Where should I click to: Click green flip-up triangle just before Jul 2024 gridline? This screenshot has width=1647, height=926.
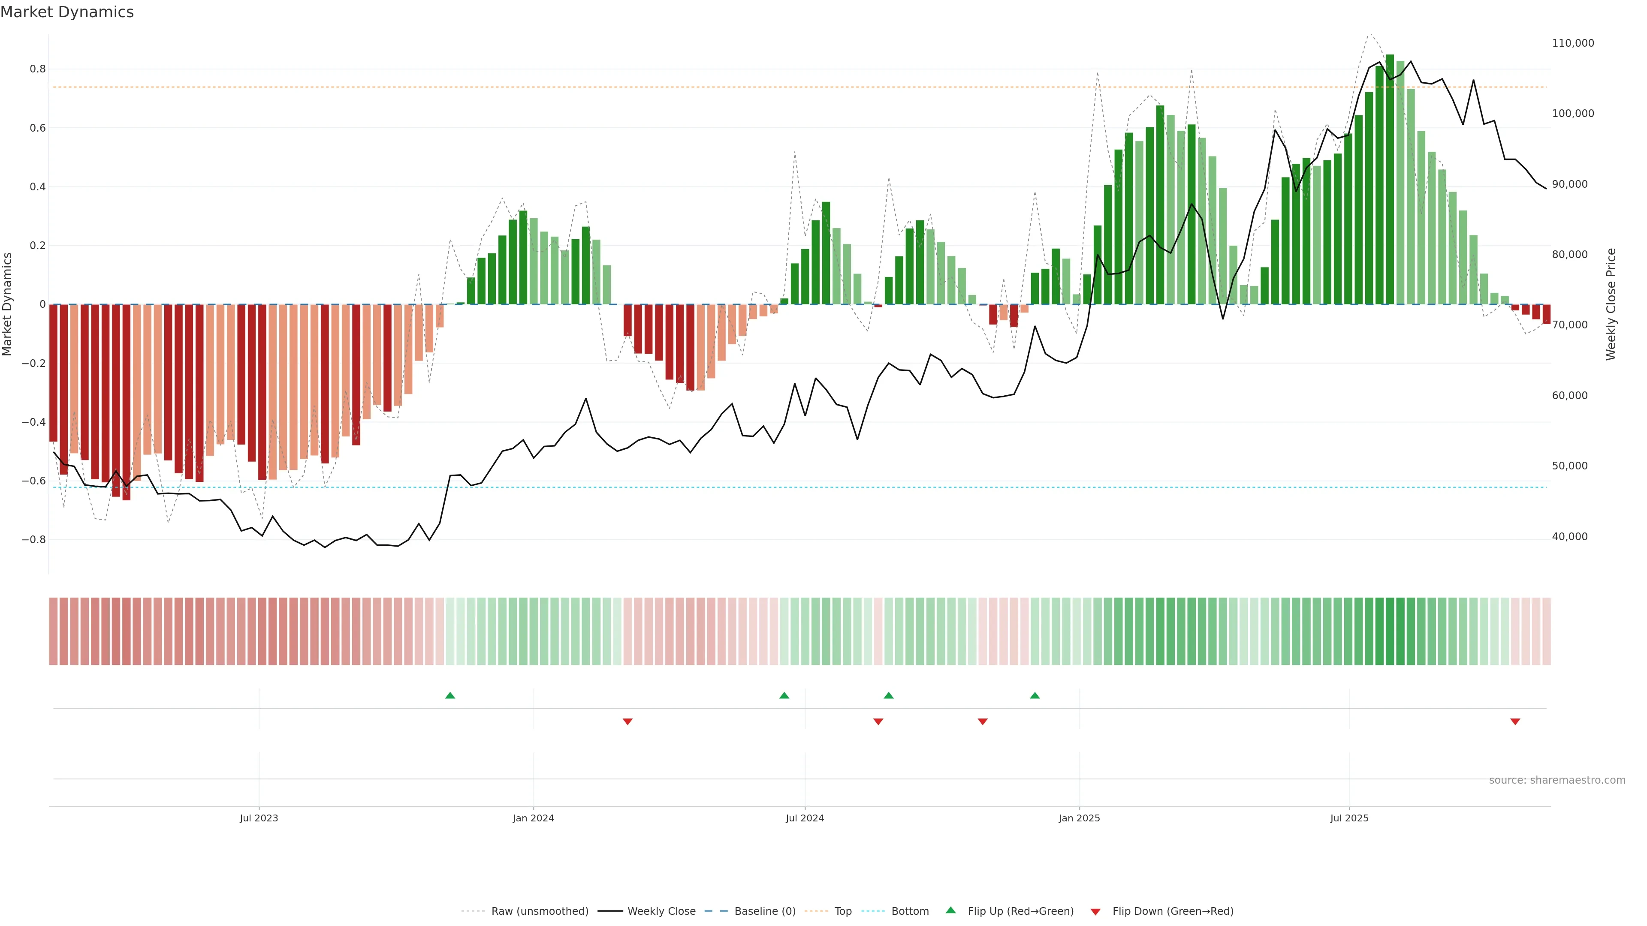click(784, 695)
